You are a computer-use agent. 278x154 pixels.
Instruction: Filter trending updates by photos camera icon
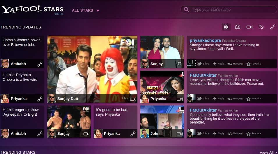tap(238, 27)
